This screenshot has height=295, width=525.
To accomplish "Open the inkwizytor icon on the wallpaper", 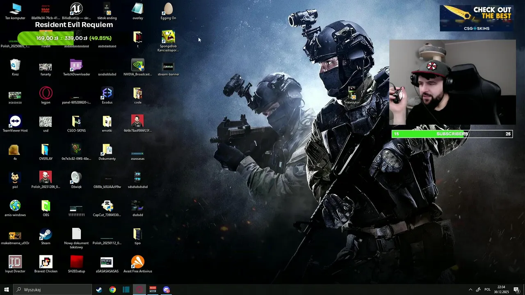I will click(x=352, y=95).
